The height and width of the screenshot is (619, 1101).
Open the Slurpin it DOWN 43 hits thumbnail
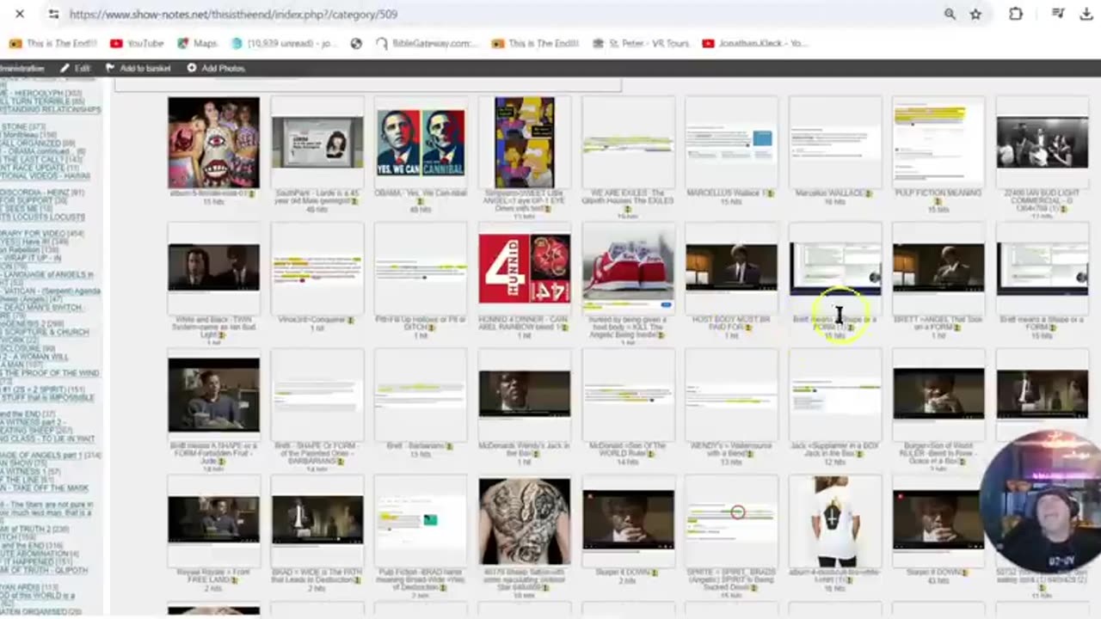click(938, 520)
